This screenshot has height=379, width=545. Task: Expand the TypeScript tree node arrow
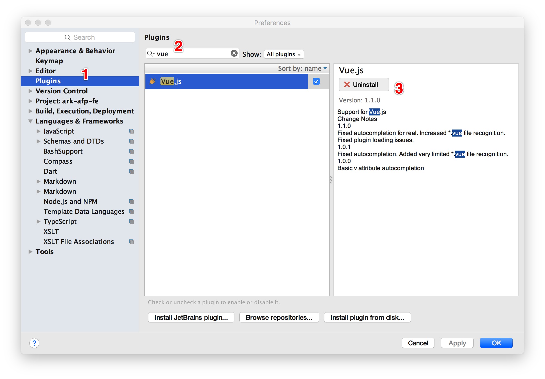tap(38, 222)
